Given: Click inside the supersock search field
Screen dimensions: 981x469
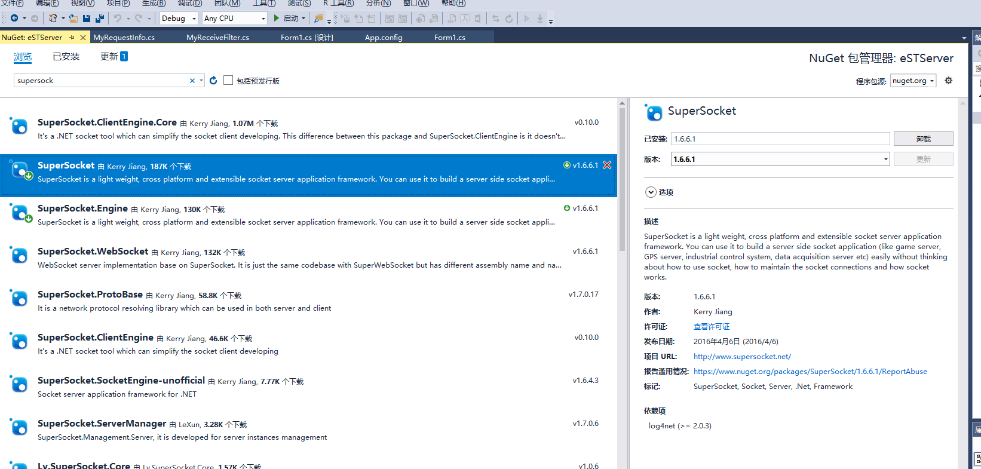Looking at the screenshot, I should 102,81.
